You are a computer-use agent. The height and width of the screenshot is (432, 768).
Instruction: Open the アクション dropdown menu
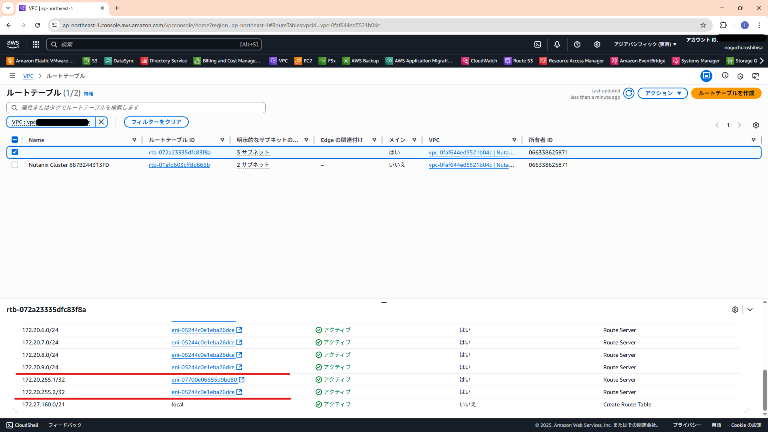662,93
